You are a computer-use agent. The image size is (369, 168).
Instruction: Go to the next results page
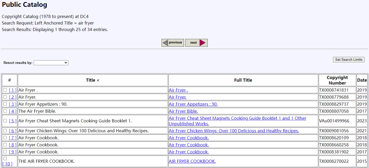(197, 43)
